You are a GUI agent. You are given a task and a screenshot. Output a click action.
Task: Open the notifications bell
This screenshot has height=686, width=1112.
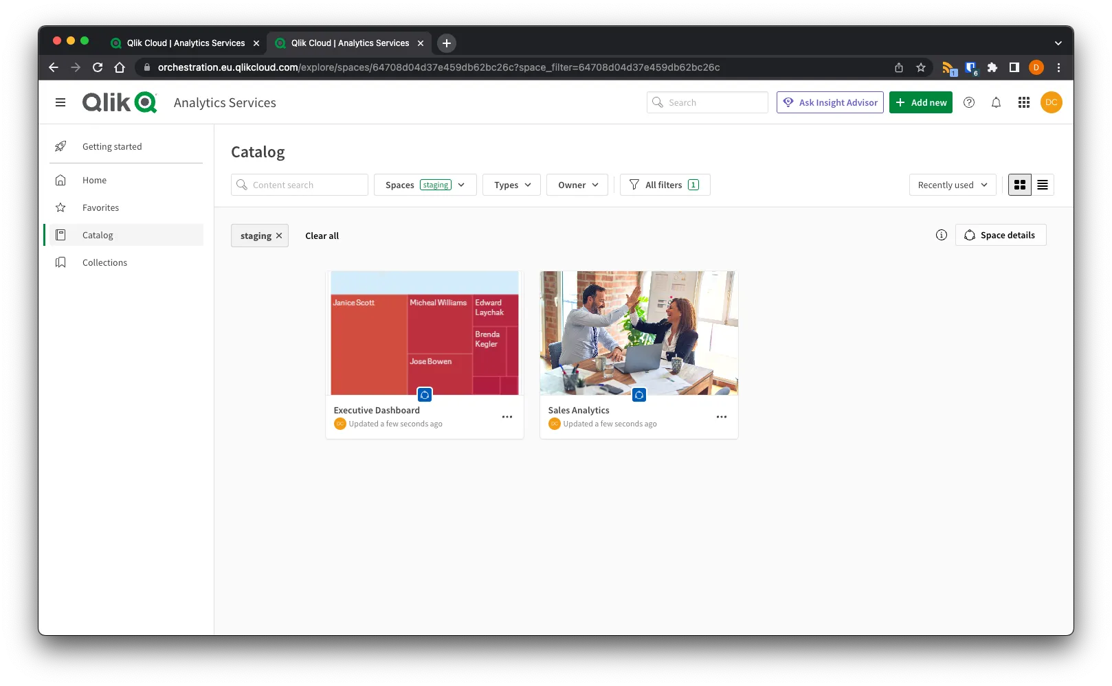click(x=996, y=102)
